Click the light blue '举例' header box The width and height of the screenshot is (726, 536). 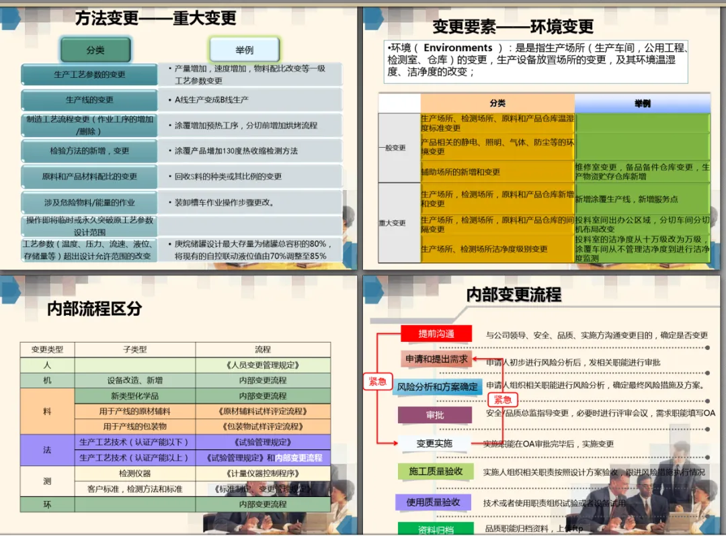pos(245,50)
